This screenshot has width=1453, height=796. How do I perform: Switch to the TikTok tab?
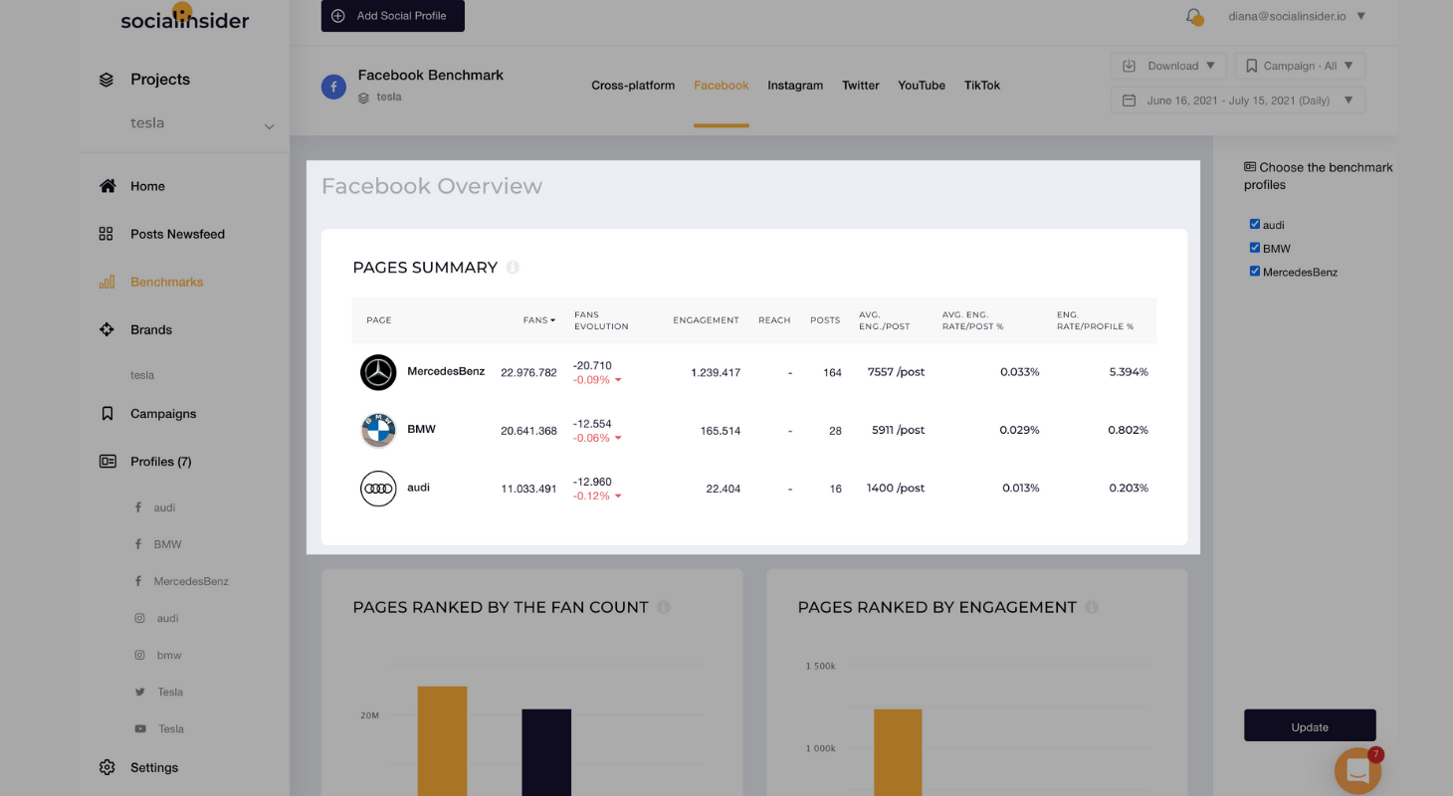(982, 86)
